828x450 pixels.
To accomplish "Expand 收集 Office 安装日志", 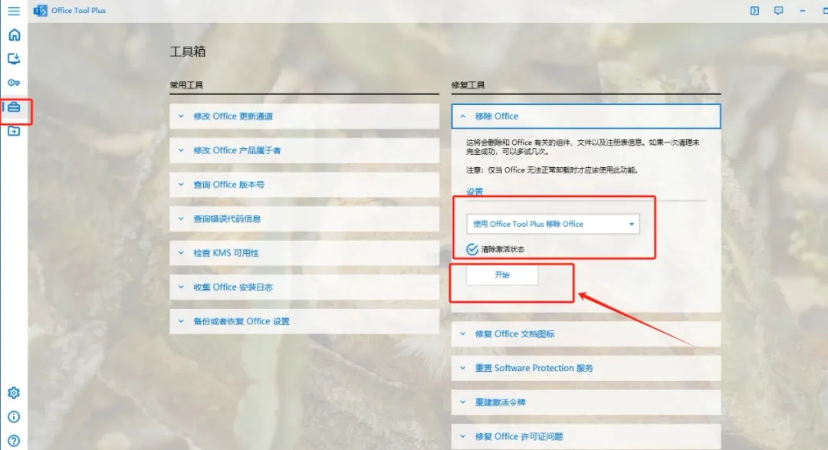I will pos(304,287).
